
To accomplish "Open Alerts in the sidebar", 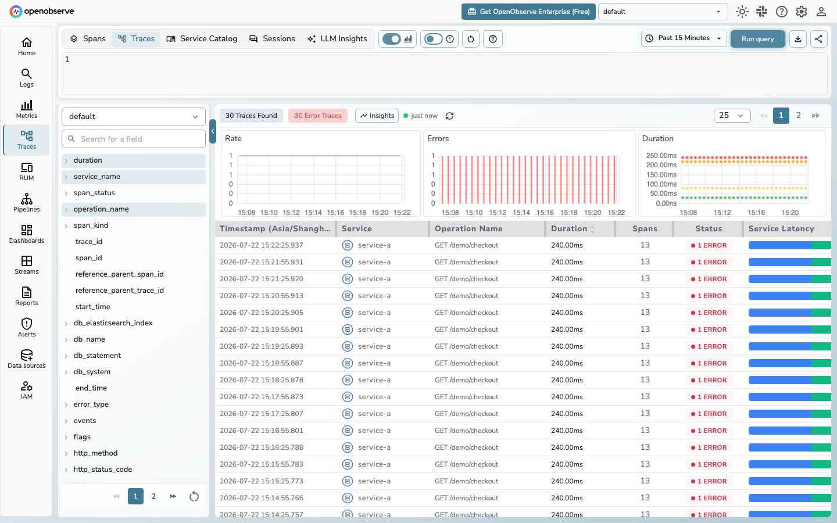I will point(27,328).
